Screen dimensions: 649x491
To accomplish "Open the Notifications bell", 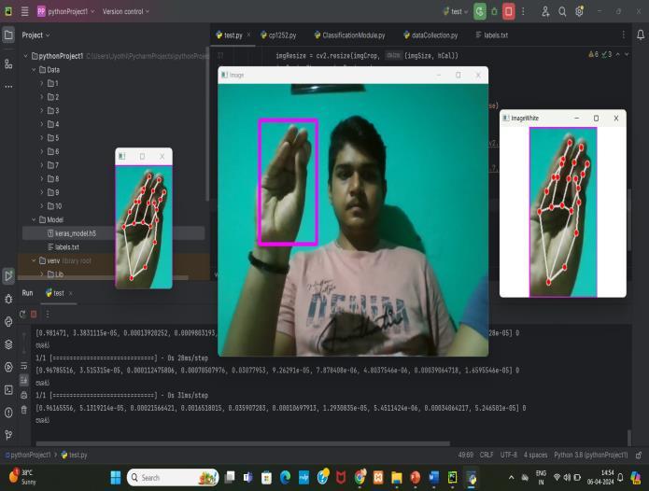I will tap(641, 35).
